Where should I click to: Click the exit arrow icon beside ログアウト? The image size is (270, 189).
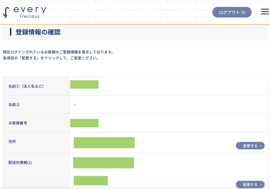(x=243, y=12)
